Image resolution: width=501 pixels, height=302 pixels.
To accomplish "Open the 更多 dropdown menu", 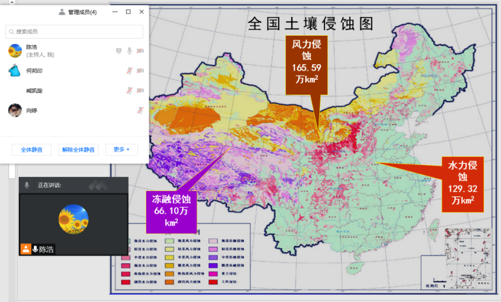I will 121,150.
